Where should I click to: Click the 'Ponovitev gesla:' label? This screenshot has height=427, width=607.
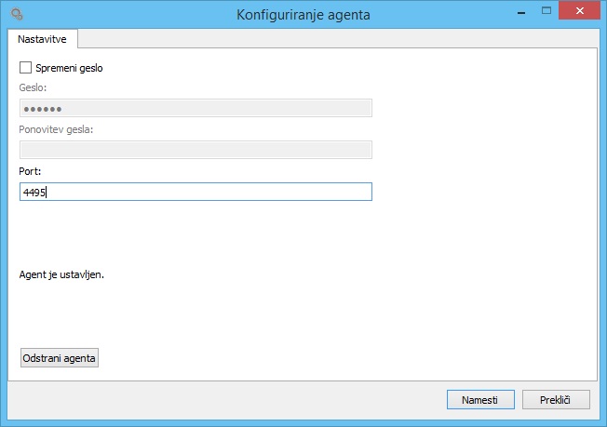click(56, 129)
